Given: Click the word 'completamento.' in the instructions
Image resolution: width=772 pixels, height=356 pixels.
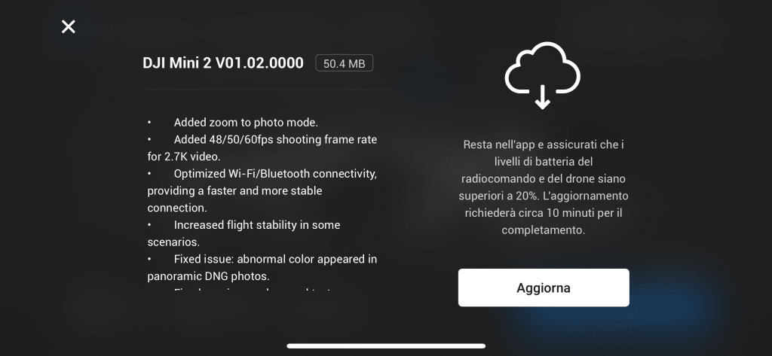Looking at the screenshot, I should coord(544,230).
